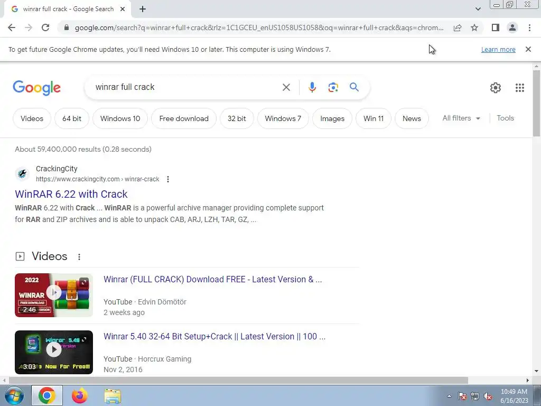Select the Images filter chip
541x406 pixels.
coord(332,118)
